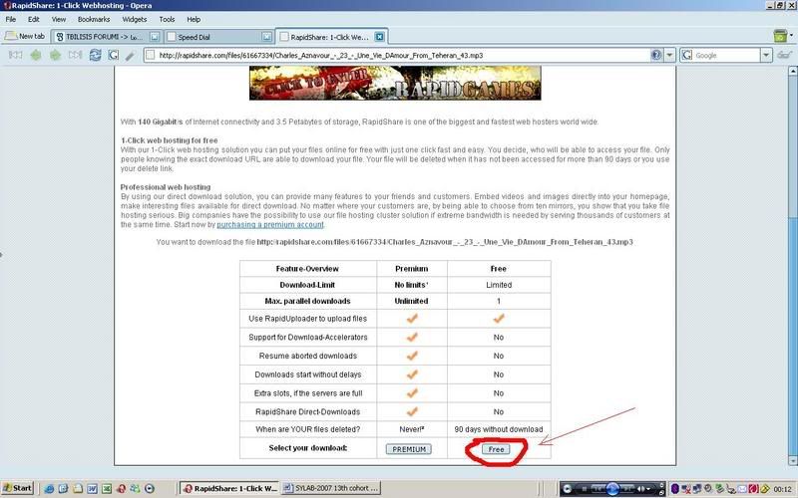The height and width of the screenshot is (498, 798).
Task: Click the RapidShare taskbar button
Action: pos(229,488)
